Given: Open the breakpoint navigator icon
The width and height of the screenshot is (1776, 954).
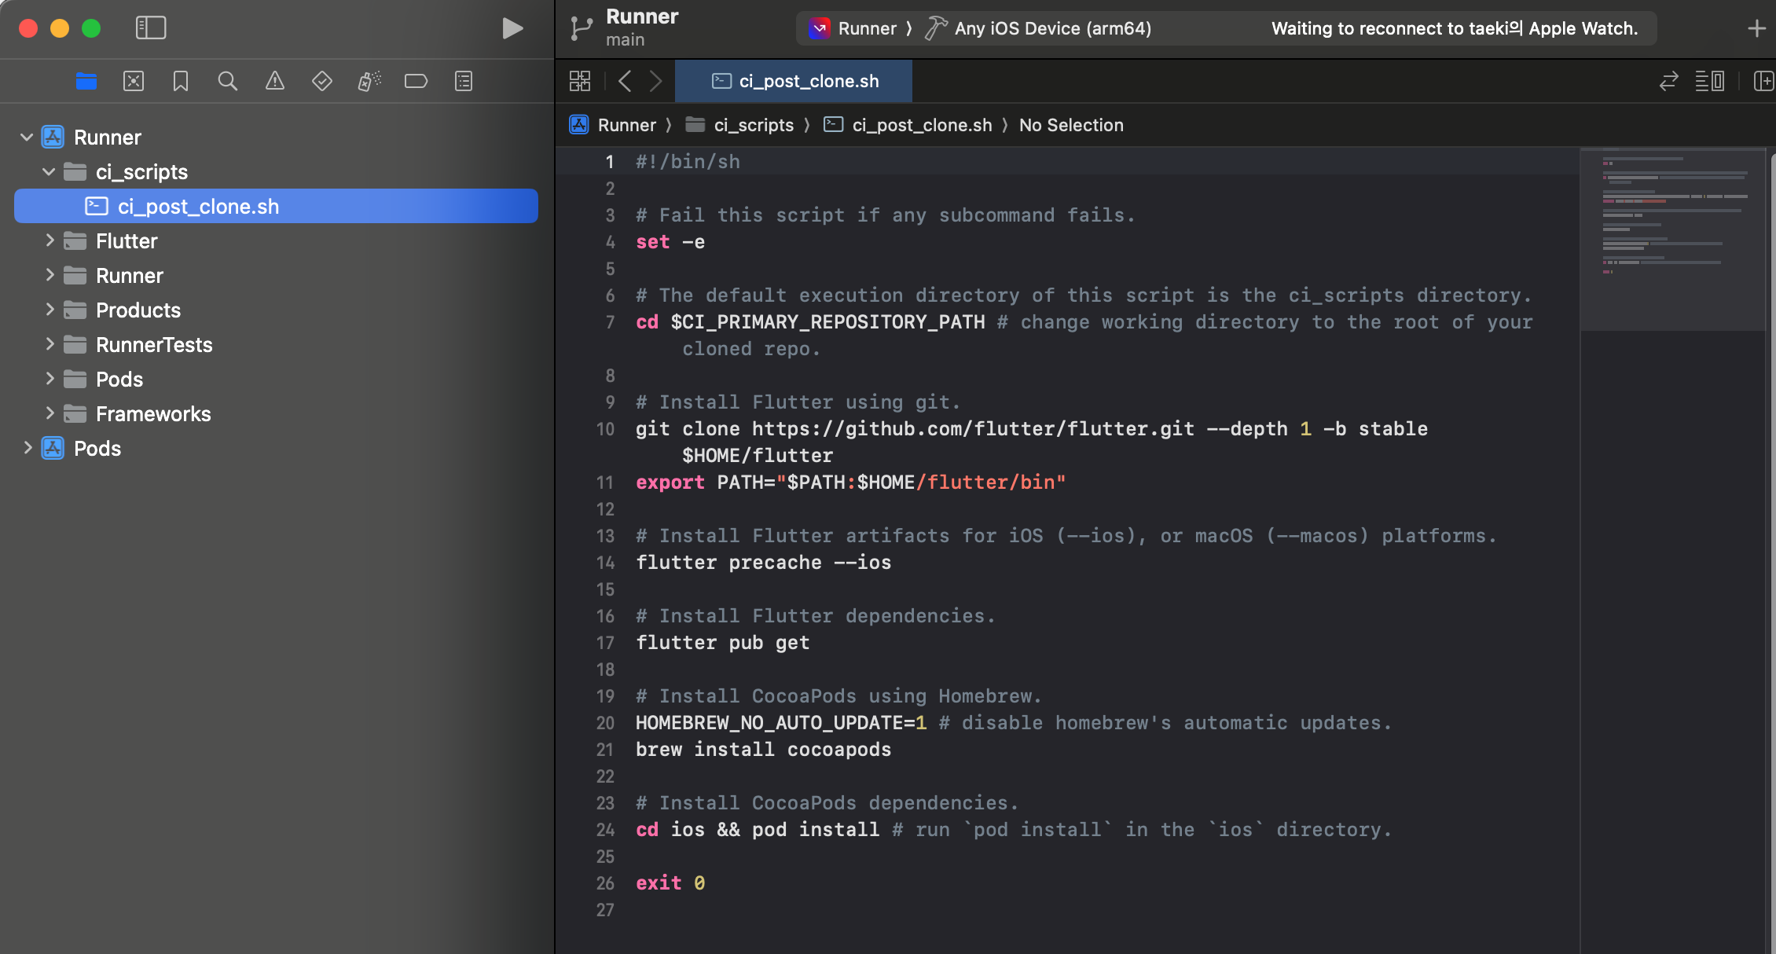Looking at the screenshot, I should (x=416, y=81).
